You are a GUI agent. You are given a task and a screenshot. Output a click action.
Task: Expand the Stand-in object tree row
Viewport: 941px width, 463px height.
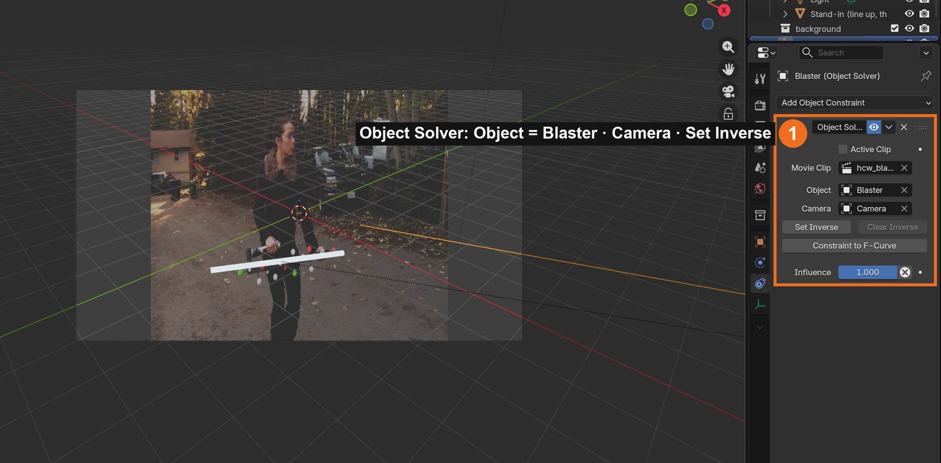tap(785, 14)
